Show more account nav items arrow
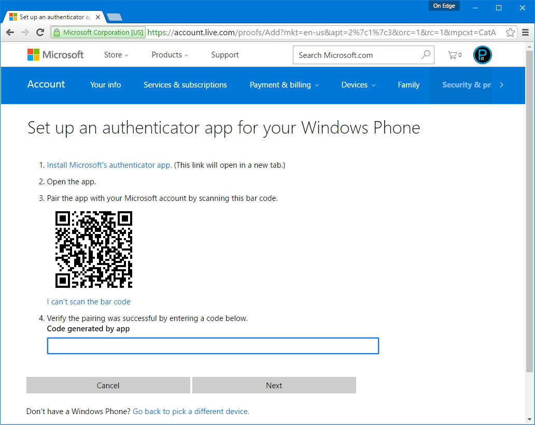 (501, 85)
